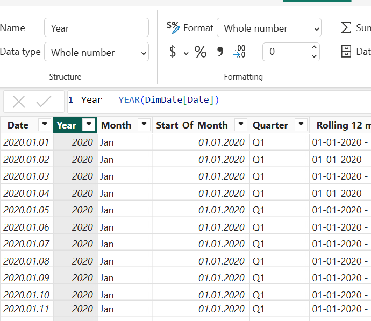Increase decimal places with up arrow
This screenshot has width=371, height=321.
(314, 47)
